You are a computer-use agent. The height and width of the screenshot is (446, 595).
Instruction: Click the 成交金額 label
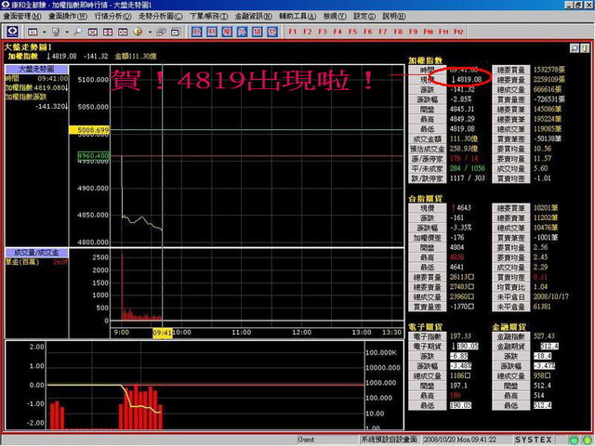coord(428,139)
